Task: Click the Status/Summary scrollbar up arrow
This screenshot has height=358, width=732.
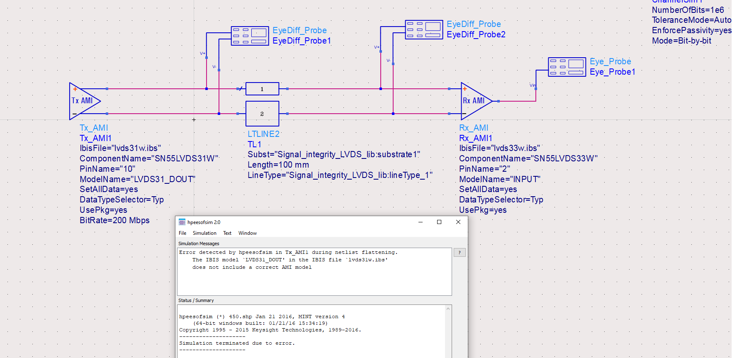Action: tap(448, 309)
